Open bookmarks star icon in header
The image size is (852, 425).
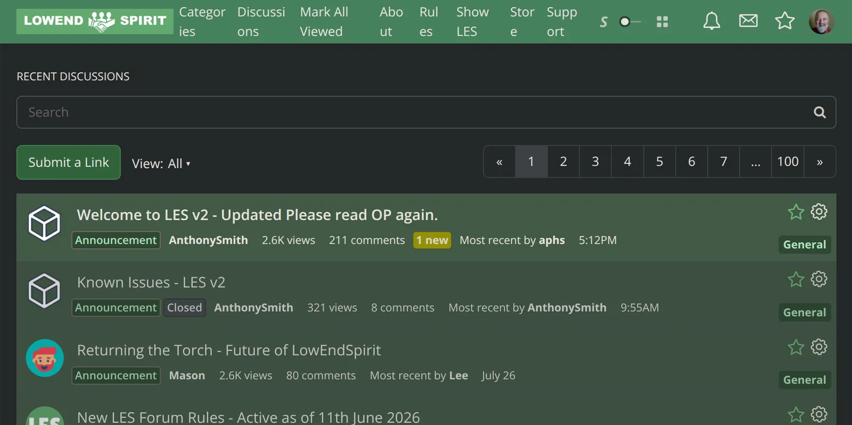click(x=784, y=21)
